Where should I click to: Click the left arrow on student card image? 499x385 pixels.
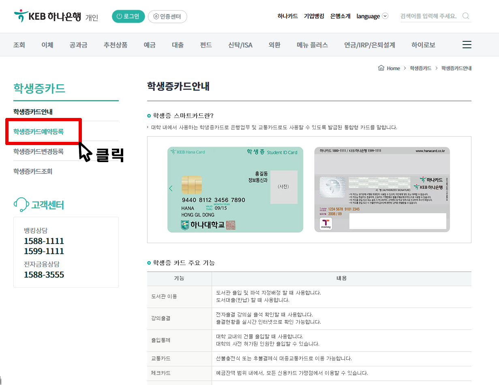[x=171, y=188]
